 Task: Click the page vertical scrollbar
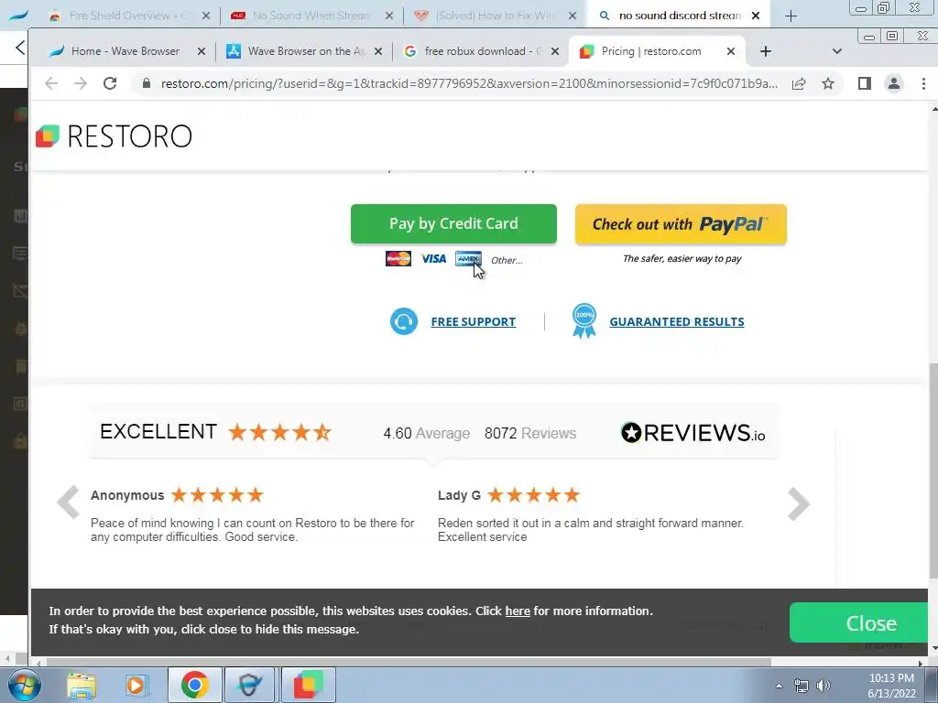[x=933, y=470]
